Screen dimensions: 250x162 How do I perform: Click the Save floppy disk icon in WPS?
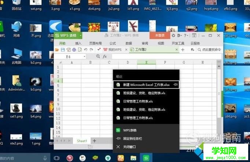point(63,50)
